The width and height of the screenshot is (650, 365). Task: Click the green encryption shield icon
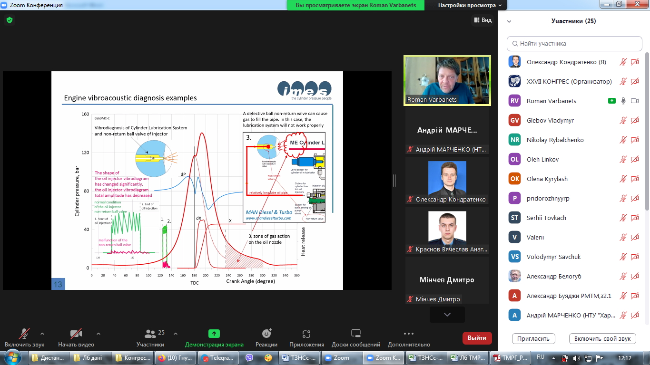pyautogui.click(x=9, y=20)
